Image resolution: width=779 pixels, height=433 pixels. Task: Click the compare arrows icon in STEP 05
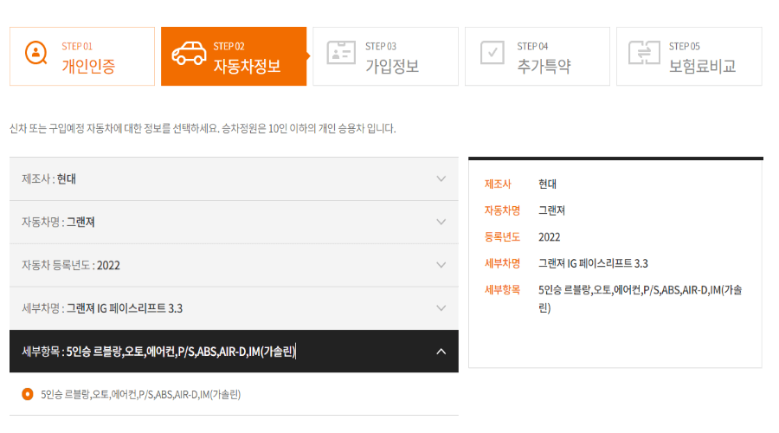[x=644, y=53]
